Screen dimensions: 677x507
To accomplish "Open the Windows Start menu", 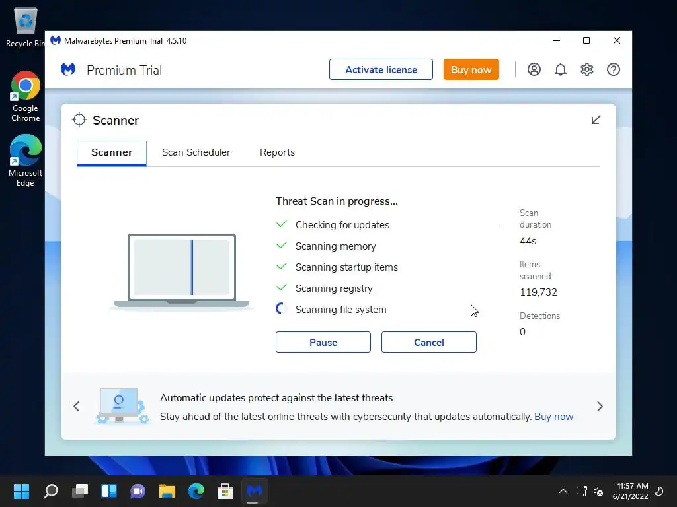I will click(21, 490).
